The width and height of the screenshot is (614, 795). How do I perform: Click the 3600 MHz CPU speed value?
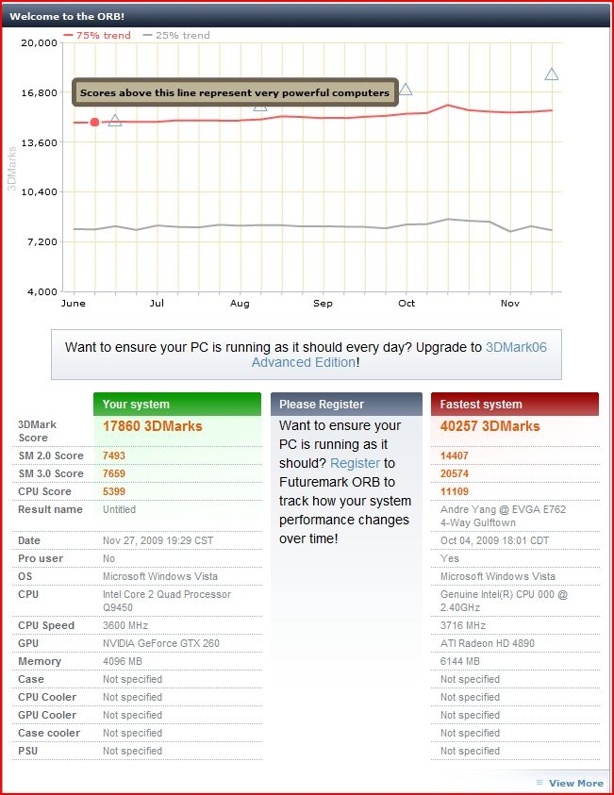coord(125,625)
